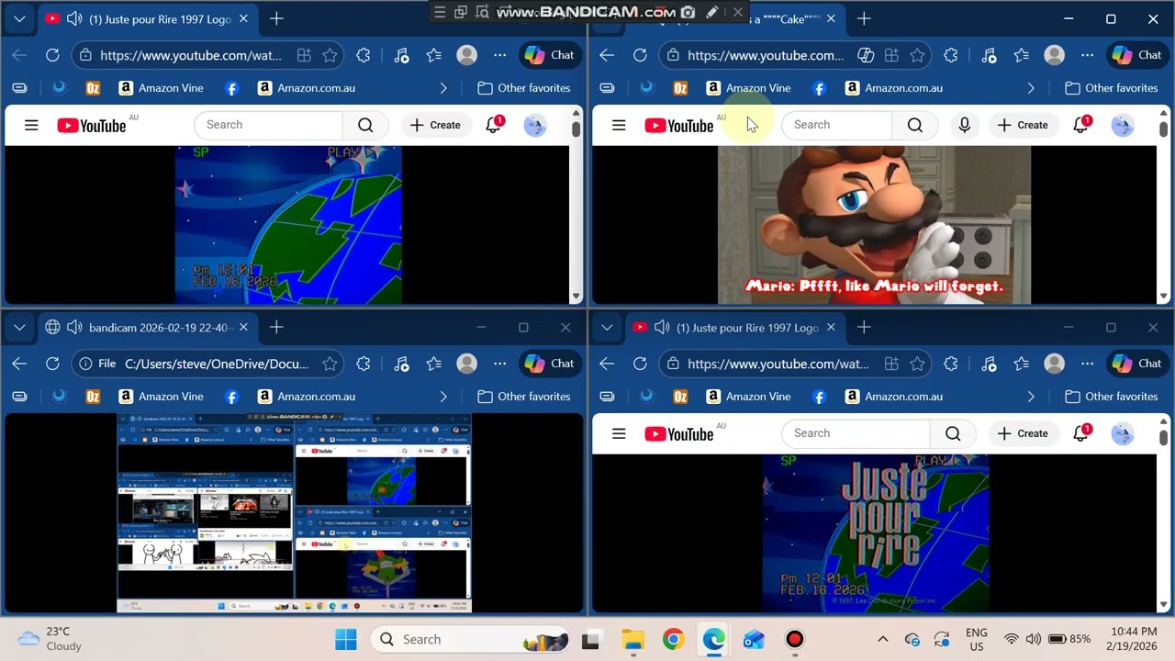Open Edge profile icon in bottom-right window
The height and width of the screenshot is (661, 1175).
tap(1055, 364)
